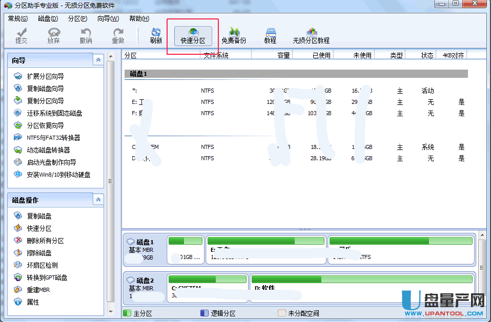The width and height of the screenshot is (491, 322).
Task: Collapse the 磁盘操作 panel
Action: click(x=98, y=200)
